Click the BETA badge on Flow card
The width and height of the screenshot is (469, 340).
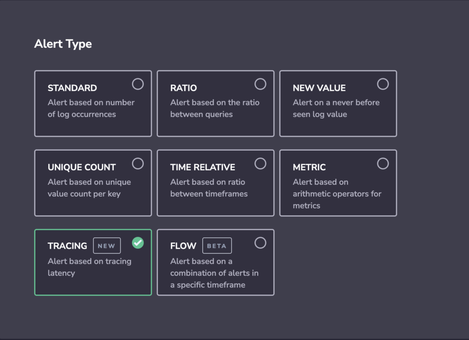[x=217, y=246]
